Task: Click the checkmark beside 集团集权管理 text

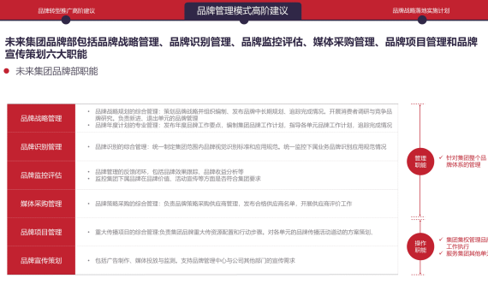Action: (441, 240)
